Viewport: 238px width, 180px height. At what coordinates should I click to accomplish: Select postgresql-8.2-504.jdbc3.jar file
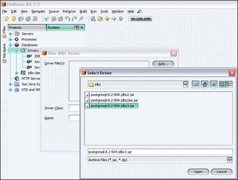pyautogui.click(x=112, y=106)
